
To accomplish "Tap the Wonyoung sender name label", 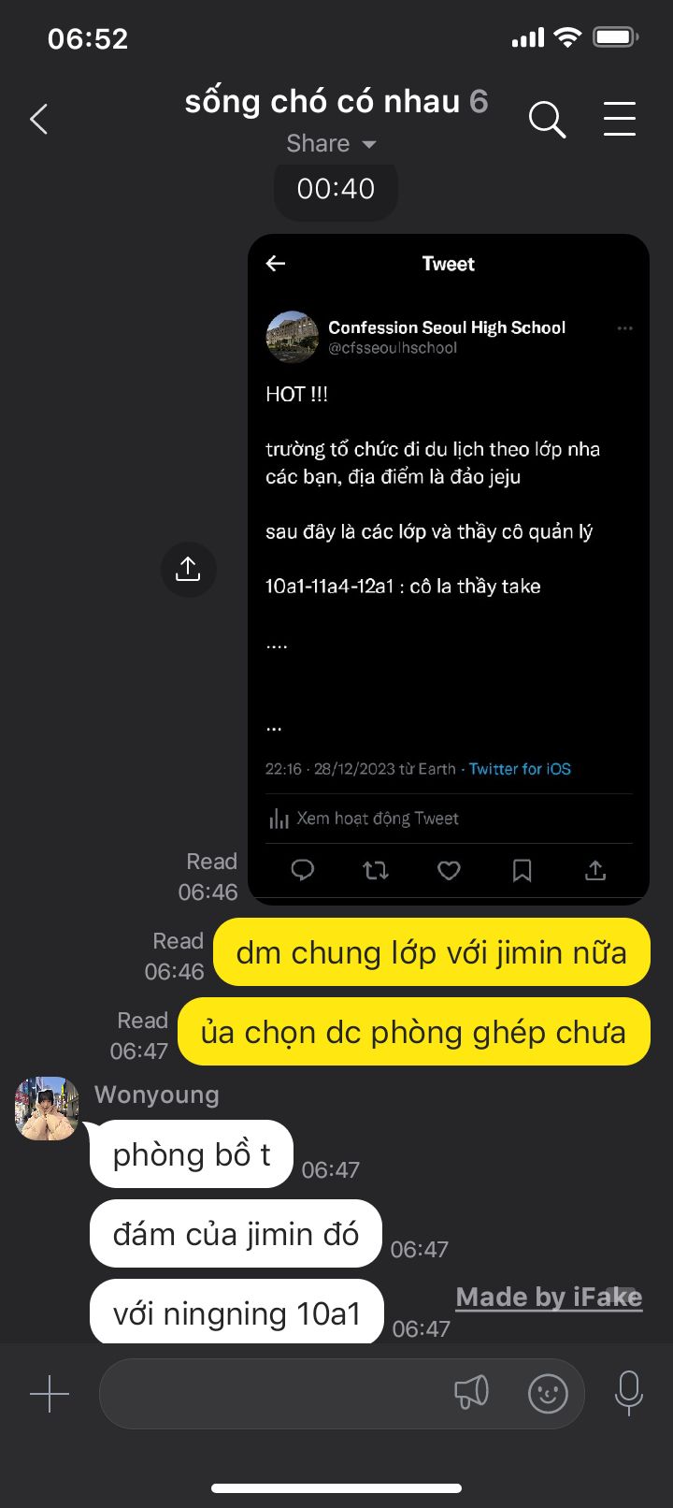I will coord(157,1095).
